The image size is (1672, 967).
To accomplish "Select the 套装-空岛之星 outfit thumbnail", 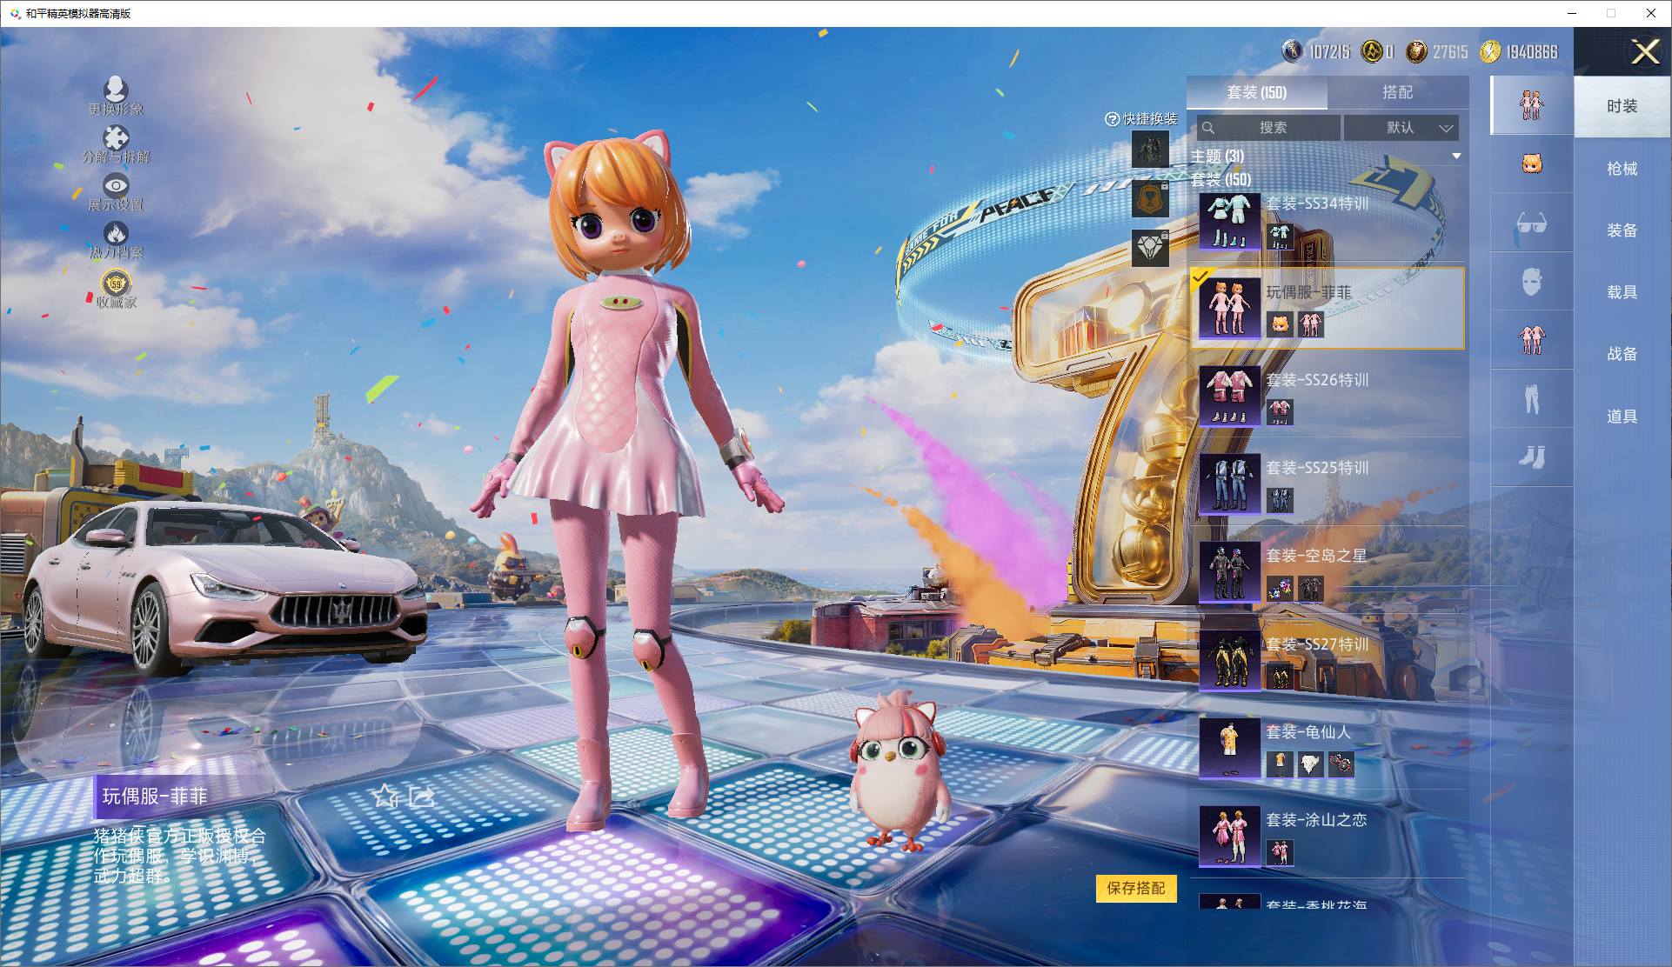I will tap(1229, 571).
